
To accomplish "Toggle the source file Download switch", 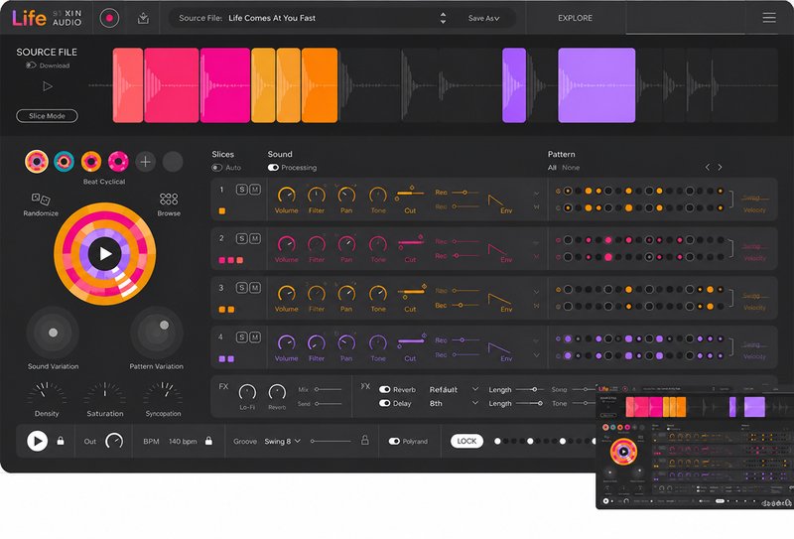I will click(31, 66).
